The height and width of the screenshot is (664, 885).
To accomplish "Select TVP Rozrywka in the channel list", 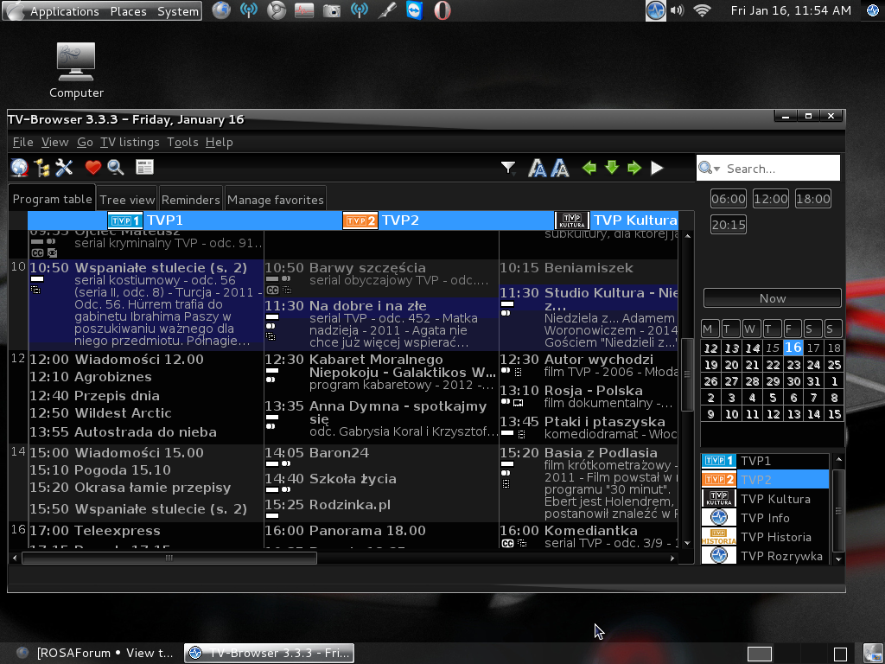I will [766, 556].
